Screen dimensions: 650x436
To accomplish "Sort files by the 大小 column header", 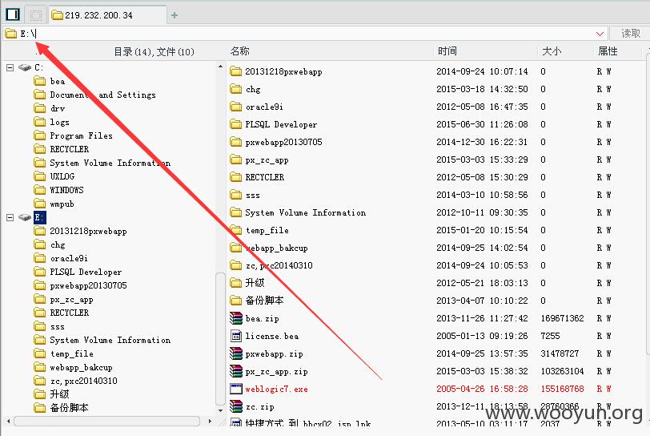I will tap(552, 51).
